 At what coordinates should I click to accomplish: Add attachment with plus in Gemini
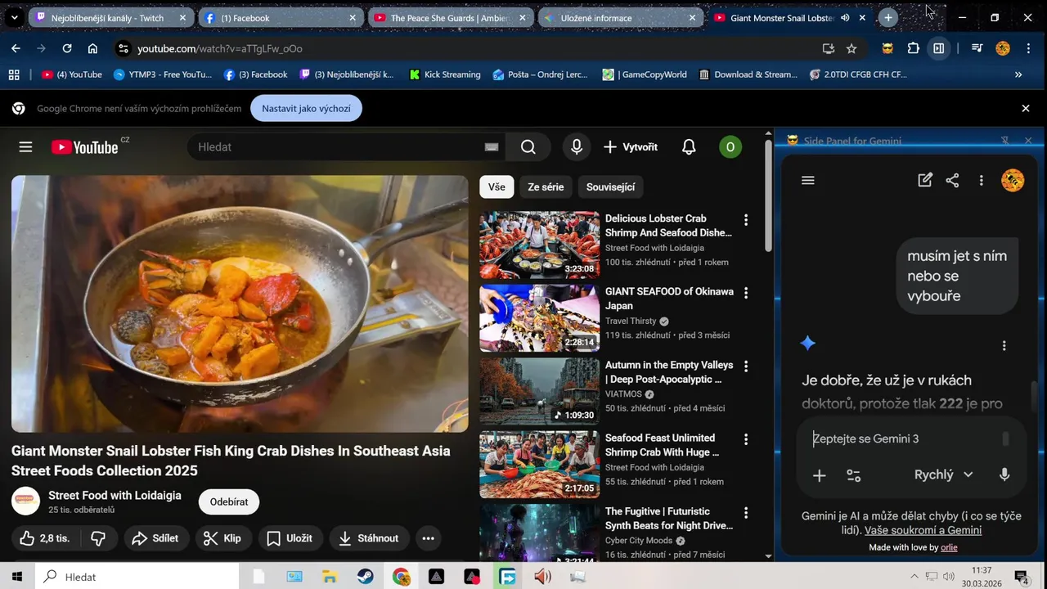819,475
